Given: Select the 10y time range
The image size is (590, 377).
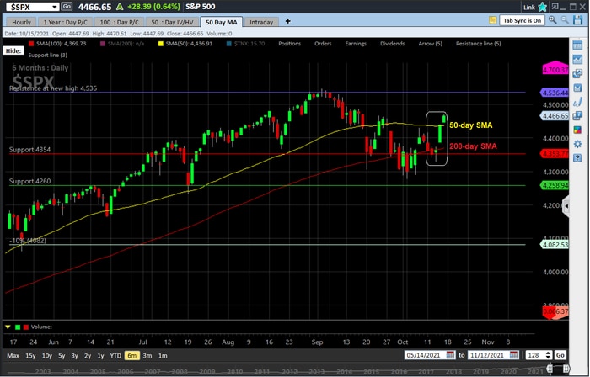Looking at the screenshot, I should click(47, 356).
